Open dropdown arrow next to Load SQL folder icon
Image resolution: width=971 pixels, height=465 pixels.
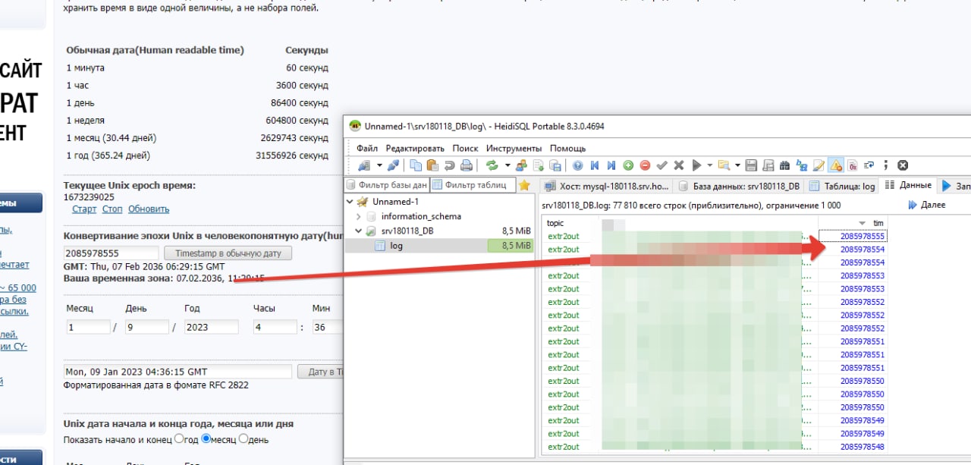(x=737, y=165)
